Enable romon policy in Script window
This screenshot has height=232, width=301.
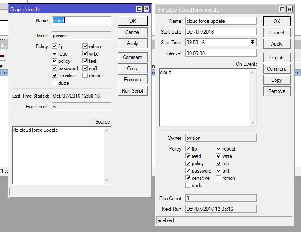pos(85,76)
